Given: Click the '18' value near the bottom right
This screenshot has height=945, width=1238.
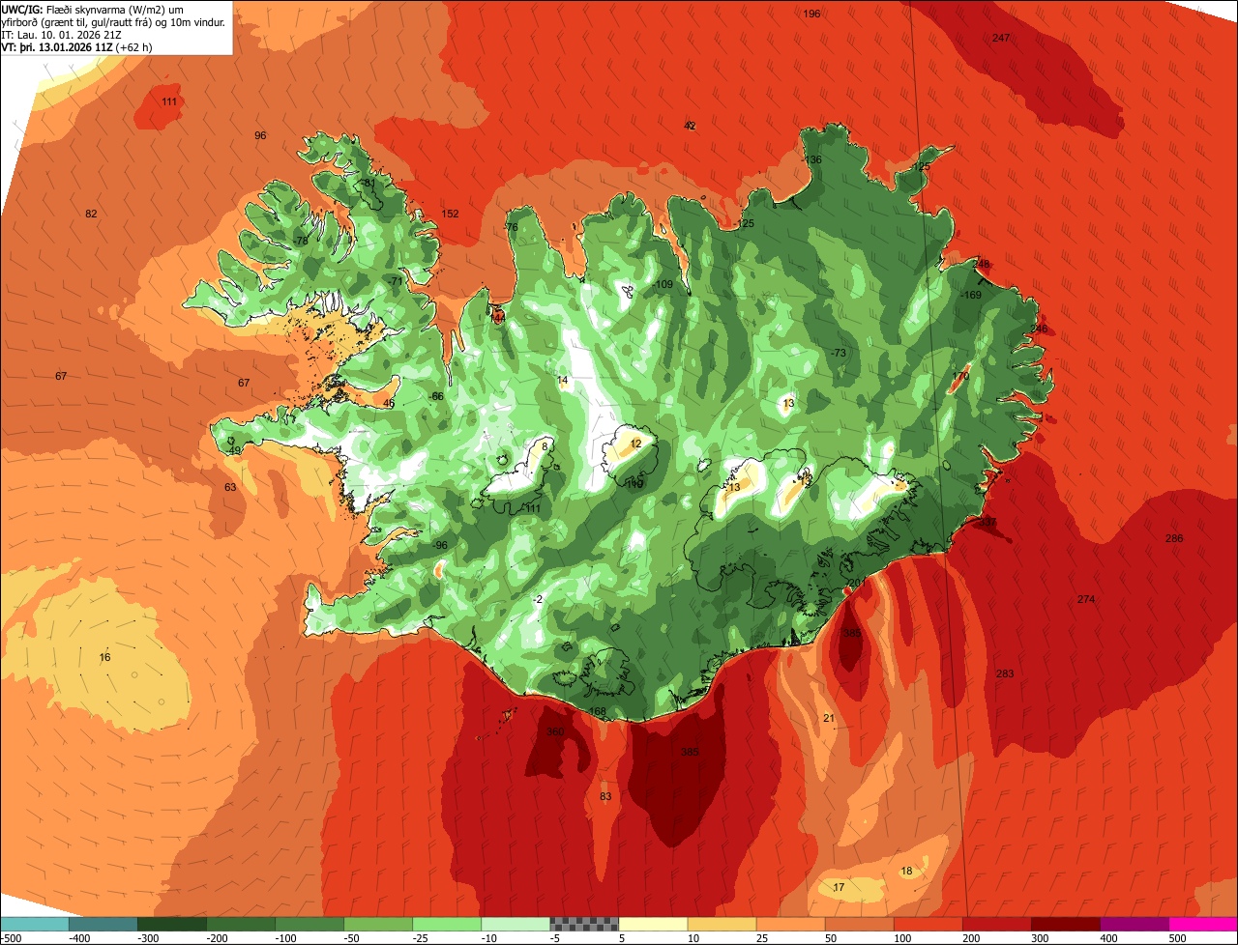Looking at the screenshot, I should [x=906, y=871].
